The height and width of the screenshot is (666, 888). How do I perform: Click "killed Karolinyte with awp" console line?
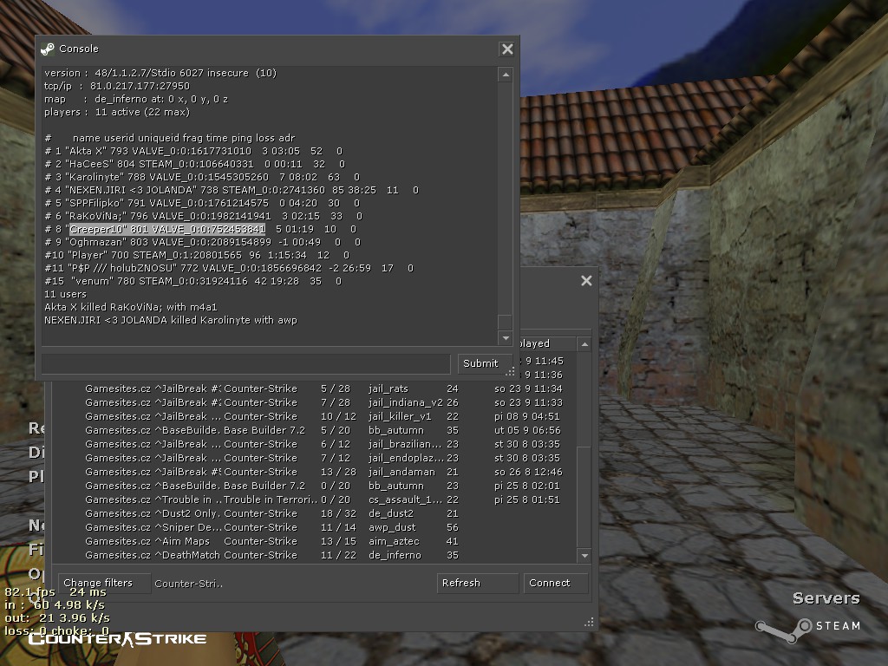pos(171,321)
